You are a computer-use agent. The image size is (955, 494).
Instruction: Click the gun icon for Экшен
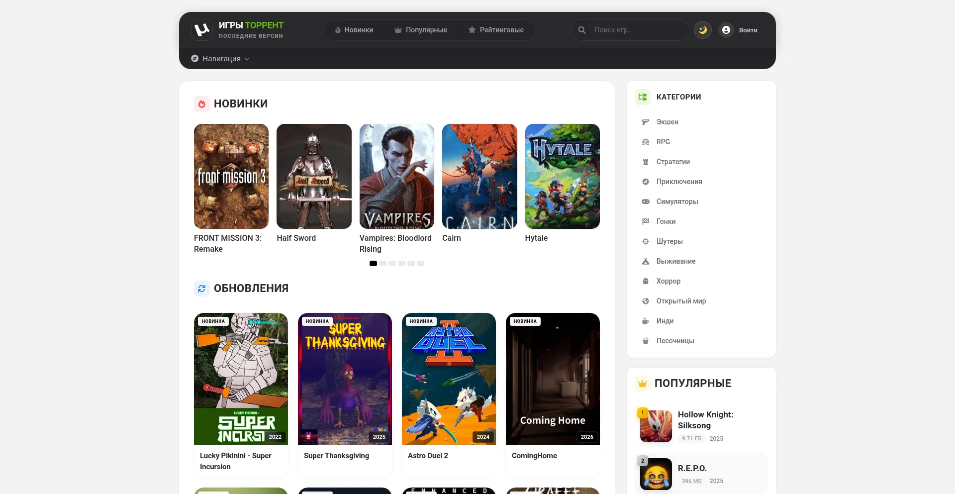coord(646,122)
